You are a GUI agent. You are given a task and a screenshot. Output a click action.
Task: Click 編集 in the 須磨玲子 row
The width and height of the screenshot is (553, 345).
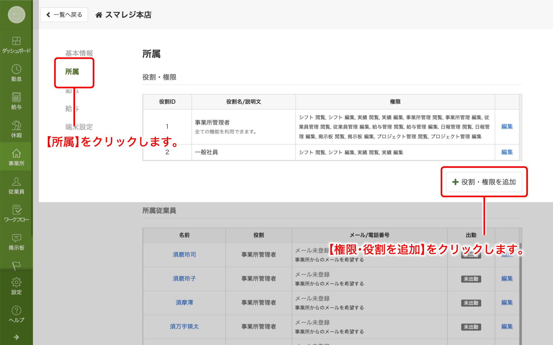507,278
